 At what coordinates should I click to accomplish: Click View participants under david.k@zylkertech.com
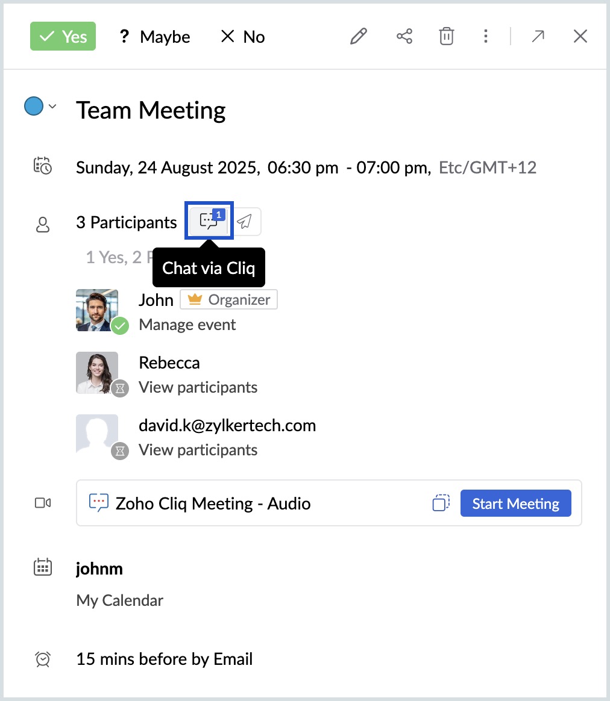point(198,450)
